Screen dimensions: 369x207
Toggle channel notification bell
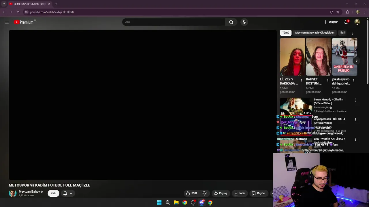(65, 193)
